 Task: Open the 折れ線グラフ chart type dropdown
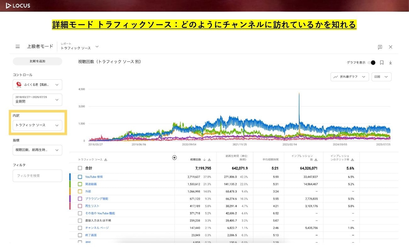pos(349,77)
